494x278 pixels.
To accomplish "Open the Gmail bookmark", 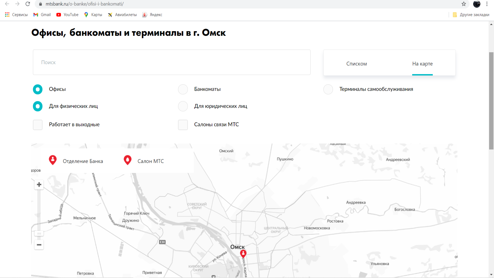I will point(42,15).
